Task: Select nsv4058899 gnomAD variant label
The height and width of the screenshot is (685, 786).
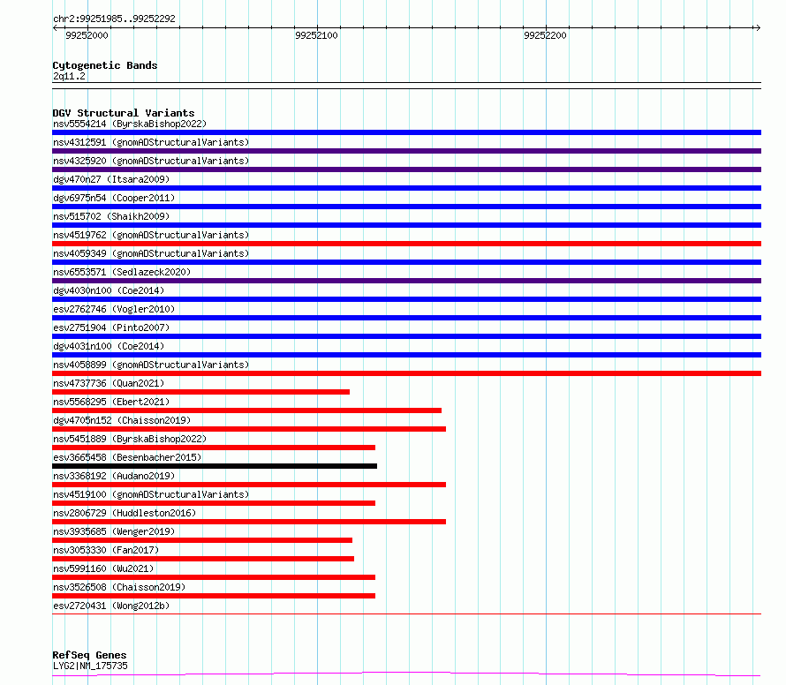Action: (x=151, y=365)
